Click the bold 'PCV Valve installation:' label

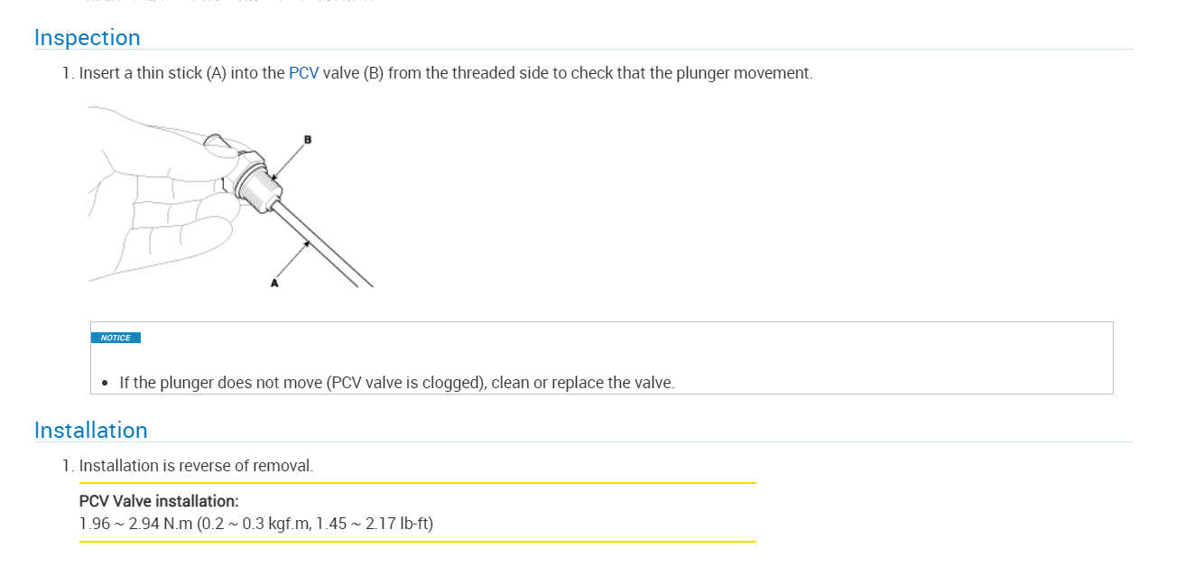159,501
